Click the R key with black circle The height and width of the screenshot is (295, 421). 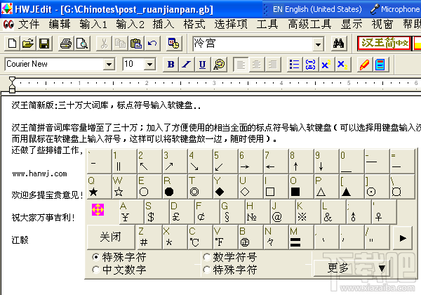[x=175, y=186]
